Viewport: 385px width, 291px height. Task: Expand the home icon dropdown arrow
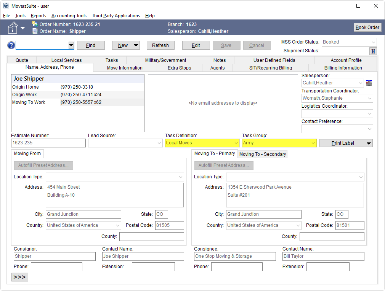pyautogui.click(x=23, y=28)
